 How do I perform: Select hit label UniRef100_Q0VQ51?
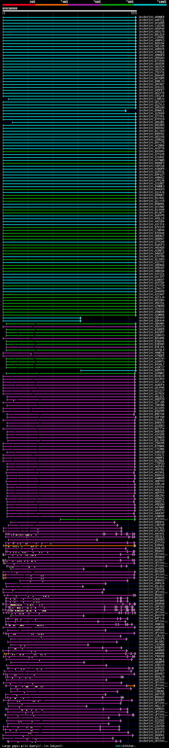pos(152,569)
